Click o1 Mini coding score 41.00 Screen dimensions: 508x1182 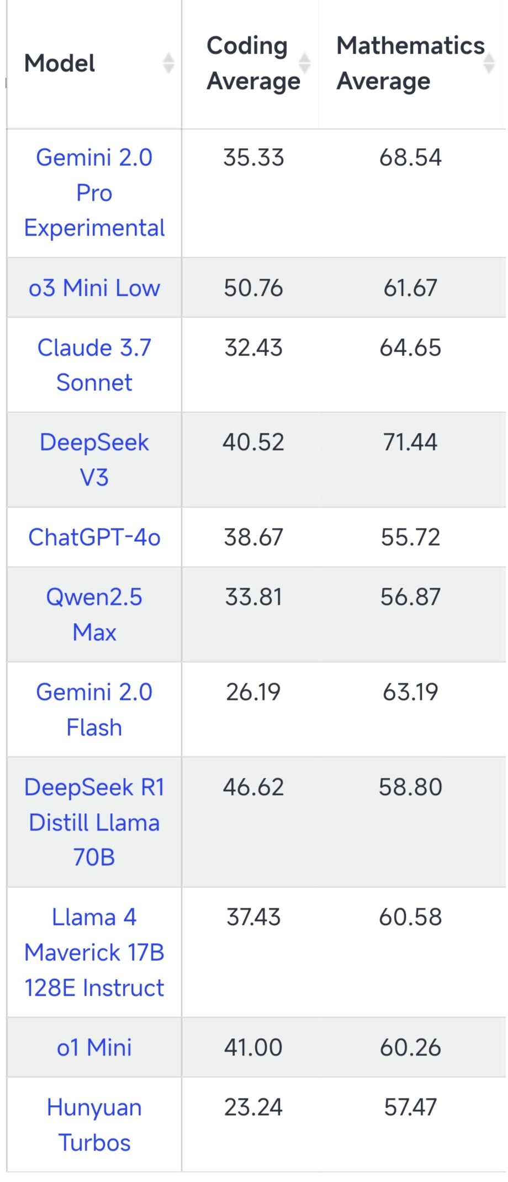click(253, 1048)
